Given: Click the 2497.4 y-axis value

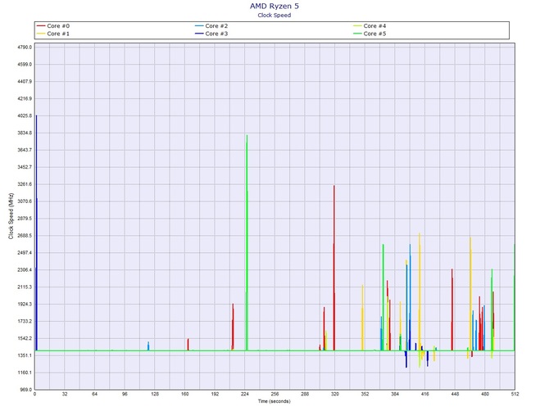Looking at the screenshot, I should point(26,253).
